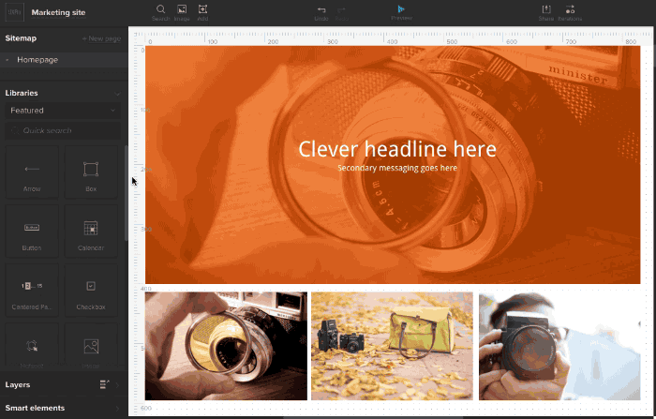Collapse the Homepage tree arrow
Screen dimensions: 656x419
click(x=7, y=60)
